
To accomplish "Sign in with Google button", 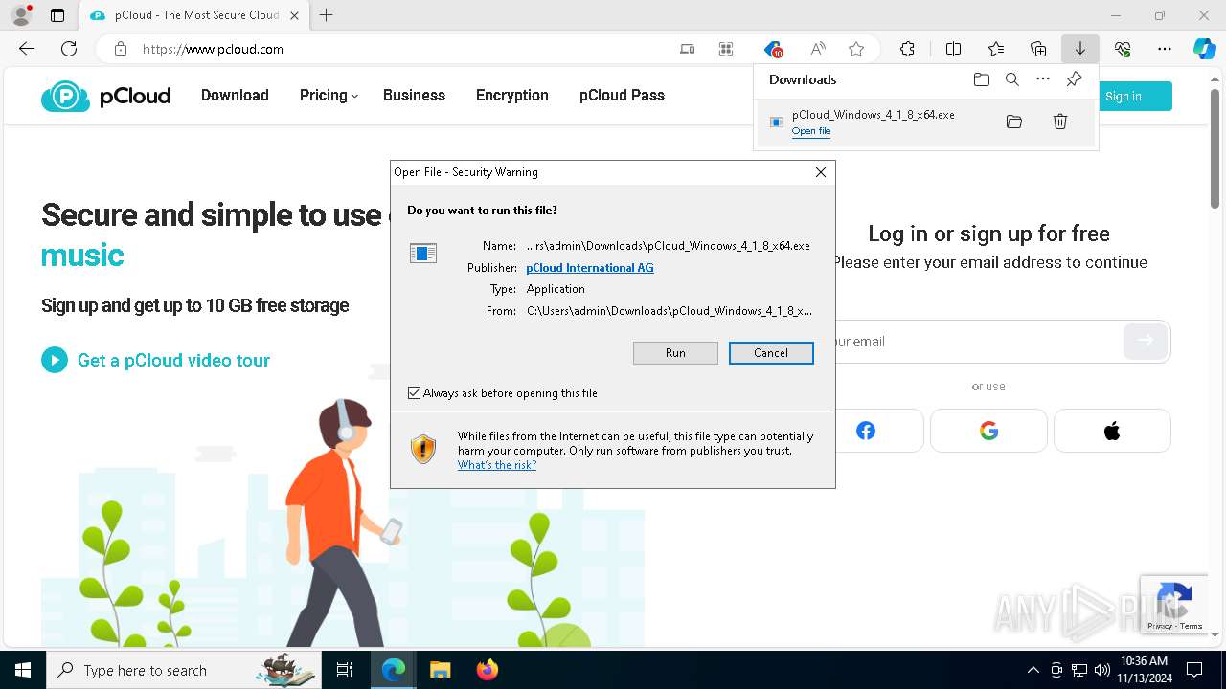I will click(988, 431).
